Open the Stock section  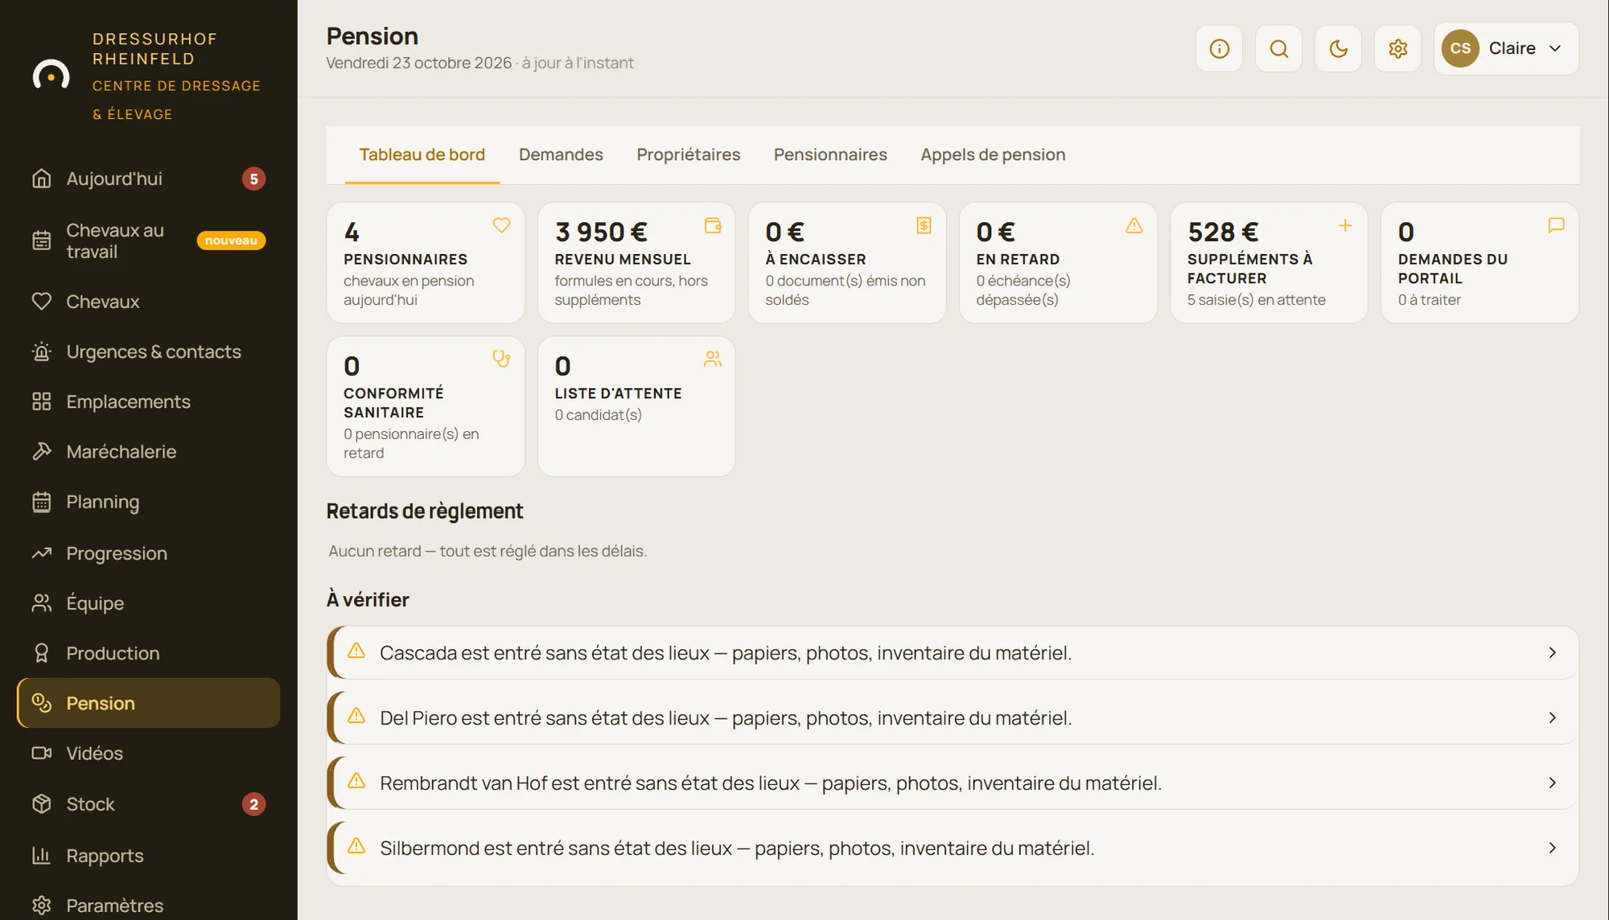[148, 804]
